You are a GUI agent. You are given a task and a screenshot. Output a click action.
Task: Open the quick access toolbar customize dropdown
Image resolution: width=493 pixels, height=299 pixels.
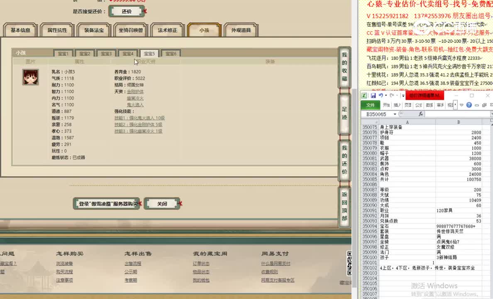pyautogui.click(x=403, y=96)
